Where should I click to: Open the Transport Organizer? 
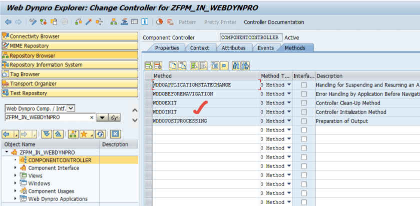(70, 83)
